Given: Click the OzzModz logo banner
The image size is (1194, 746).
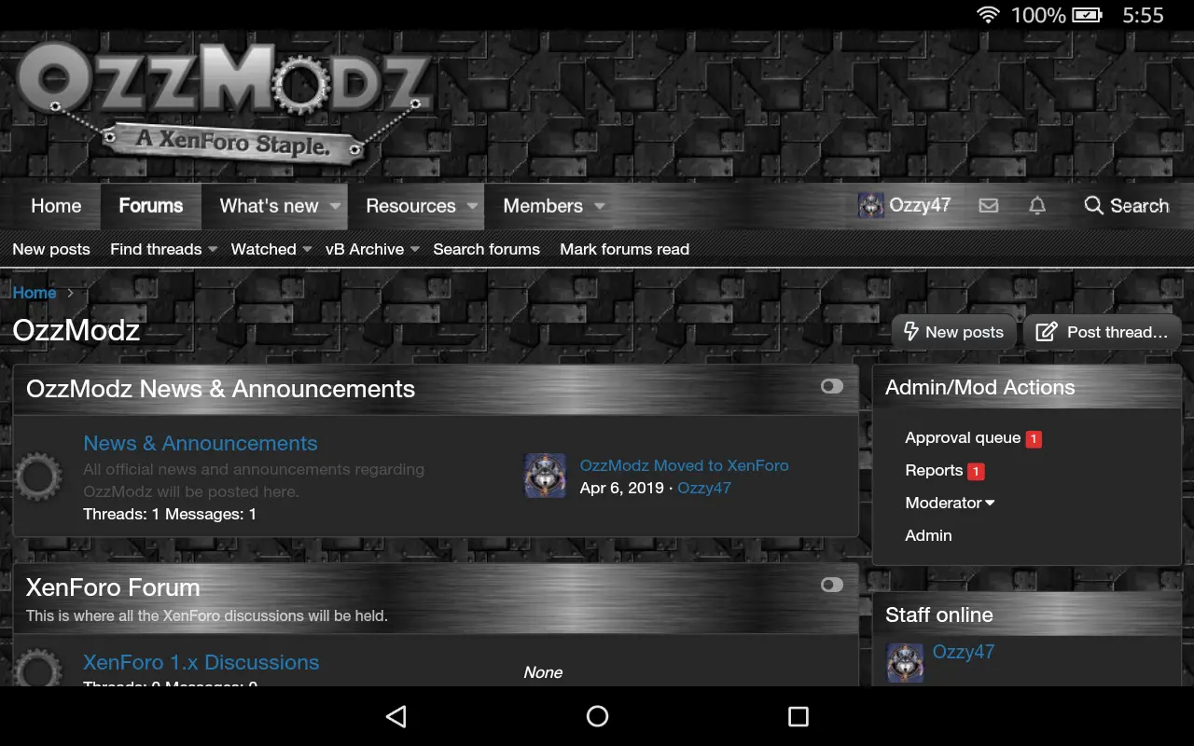Looking at the screenshot, I should coord(226,104).
